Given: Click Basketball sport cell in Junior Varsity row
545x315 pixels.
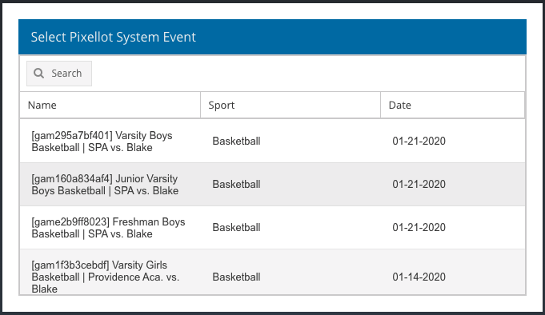Looking at the screenshot, I should [236, 184].
